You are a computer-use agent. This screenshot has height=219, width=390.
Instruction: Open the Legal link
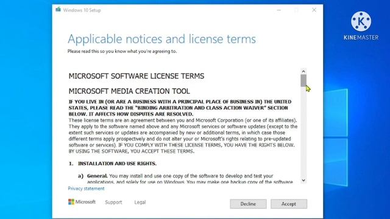[140, 202]
